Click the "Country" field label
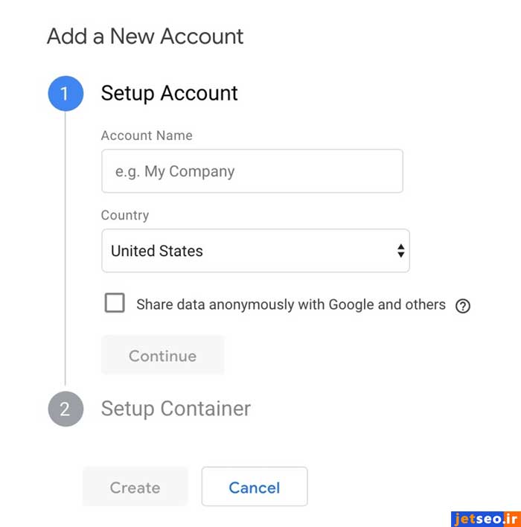 point(125,215)
